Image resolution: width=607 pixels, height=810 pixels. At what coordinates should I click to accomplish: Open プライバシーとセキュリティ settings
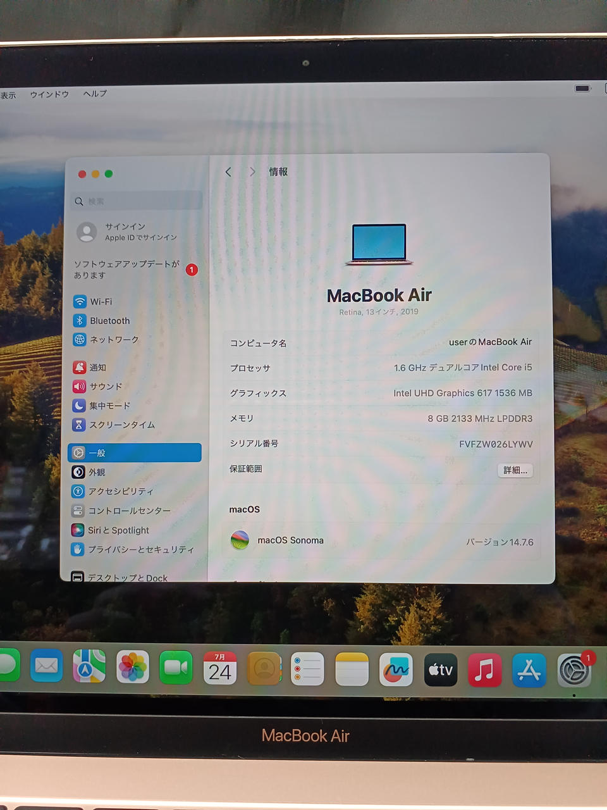point(140,549)
